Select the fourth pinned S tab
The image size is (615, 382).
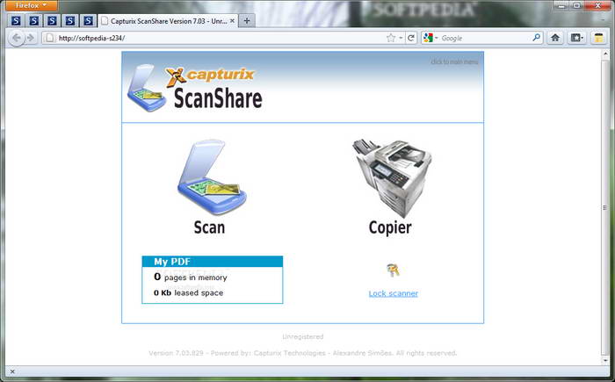point(70,21)
